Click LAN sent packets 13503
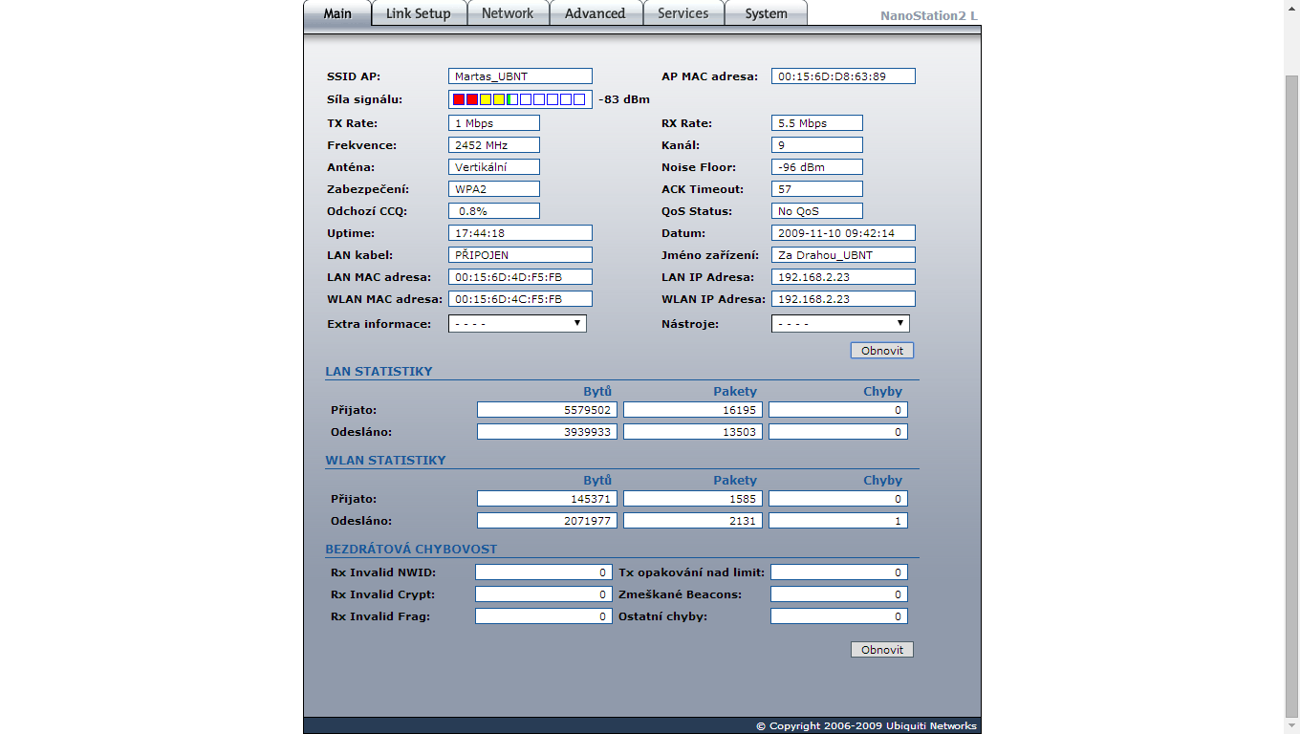The image size is (1300, 734). point(693,432)
